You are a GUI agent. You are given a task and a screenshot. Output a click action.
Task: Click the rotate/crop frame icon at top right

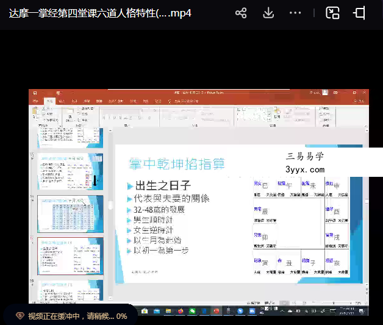(x=359, y=13)
